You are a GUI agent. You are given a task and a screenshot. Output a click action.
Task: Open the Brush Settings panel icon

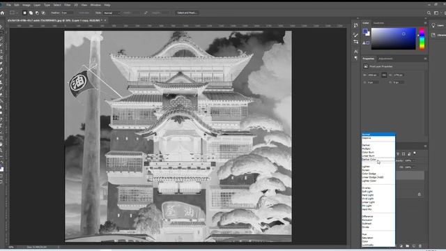tap(356, 35)
